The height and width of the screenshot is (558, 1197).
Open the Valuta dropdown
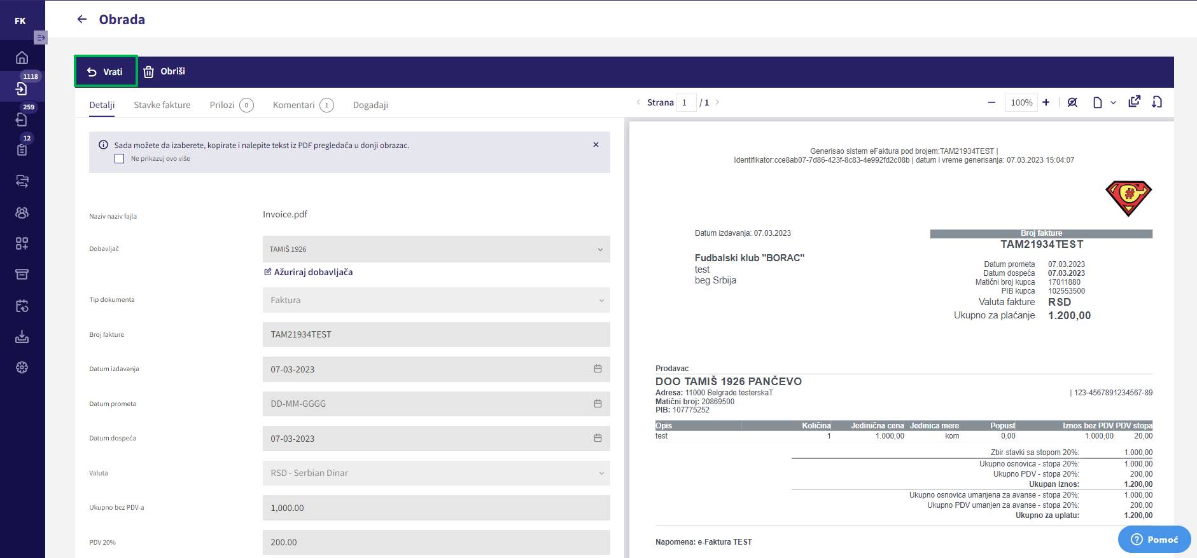436,473
